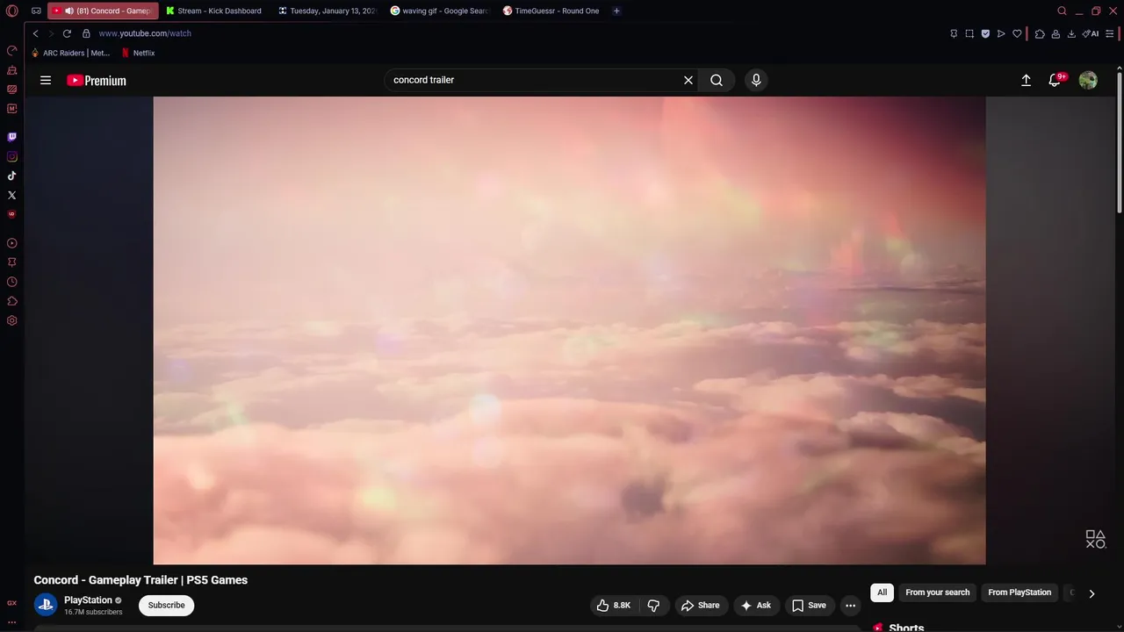1124x632 pixels.
Task: Bookmark page with the heart icon
Action: pyautogui.click(x=1017, y=33)
